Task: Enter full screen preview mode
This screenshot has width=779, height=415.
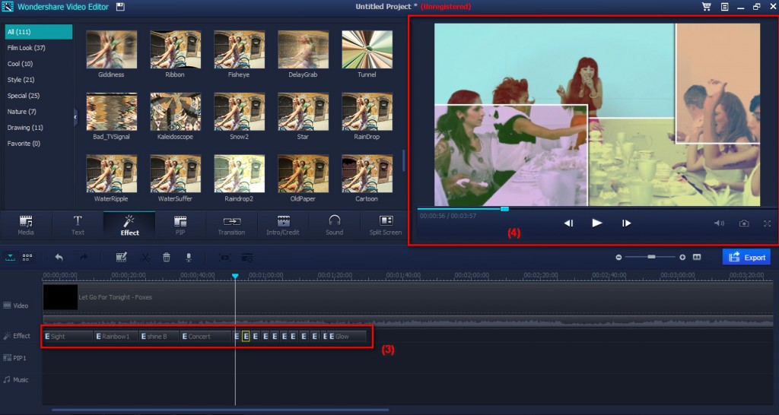Action: [x=767, y=224]
